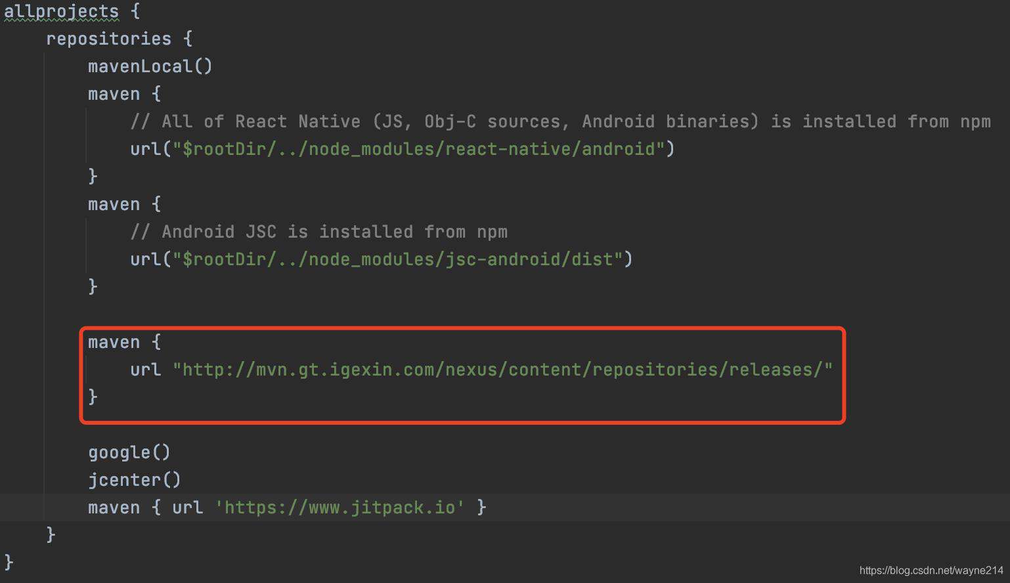Click maven keyword above the Android JSC comment
Viewport: 1010px width, 583px height.
click(x=114, y=204)
